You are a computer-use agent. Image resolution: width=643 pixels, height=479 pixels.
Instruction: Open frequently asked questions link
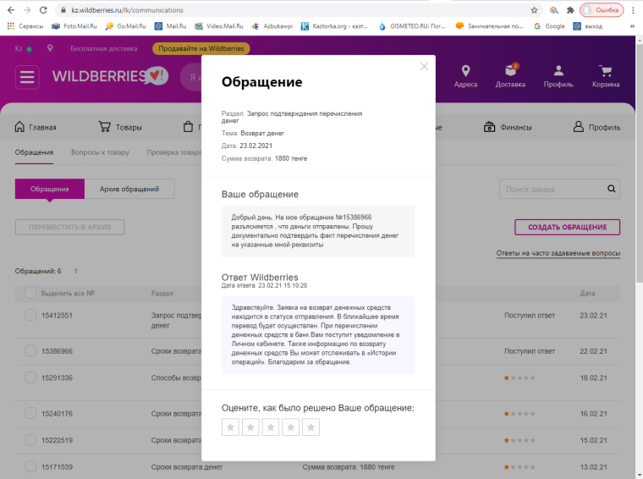click(558, 253)
